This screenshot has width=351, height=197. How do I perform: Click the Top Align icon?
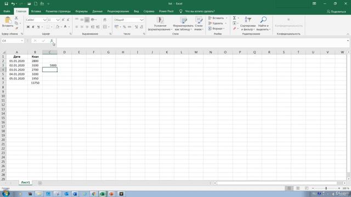coord(77,20)
